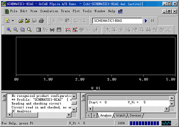Switch to the Watch tab
Image resolution: width=179 pixels, height=127 pixels.
120,116
